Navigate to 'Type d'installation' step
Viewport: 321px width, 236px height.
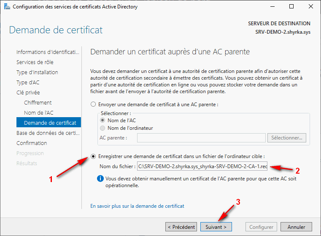pyautogui.click(x=37, y=72)
